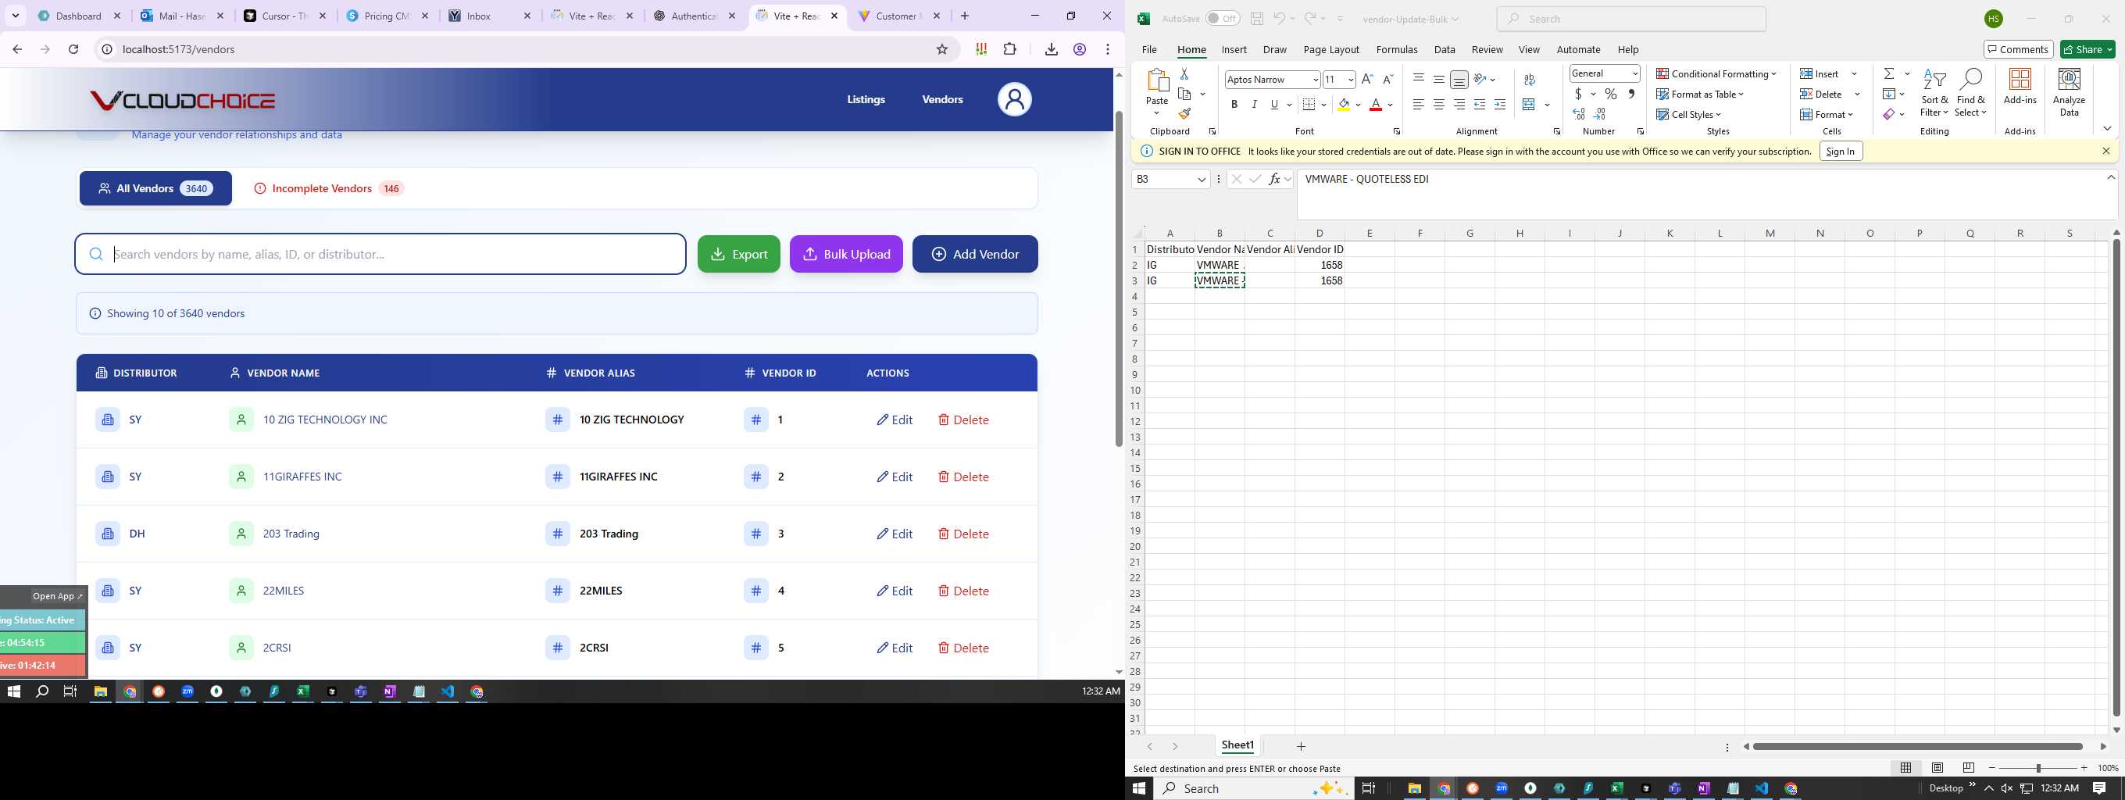Click the Decrease Indent icon
This screenshot has width=2125, height=800.
1479,105
